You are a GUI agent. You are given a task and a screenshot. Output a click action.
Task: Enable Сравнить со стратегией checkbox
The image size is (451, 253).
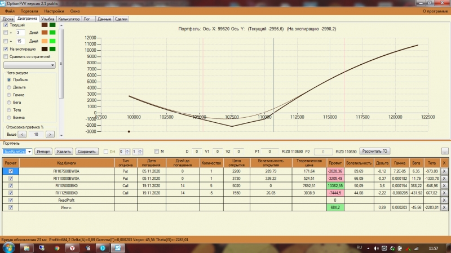(6, 57)
